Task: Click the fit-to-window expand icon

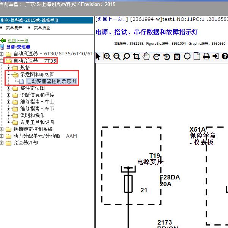Action: point(177,57)
